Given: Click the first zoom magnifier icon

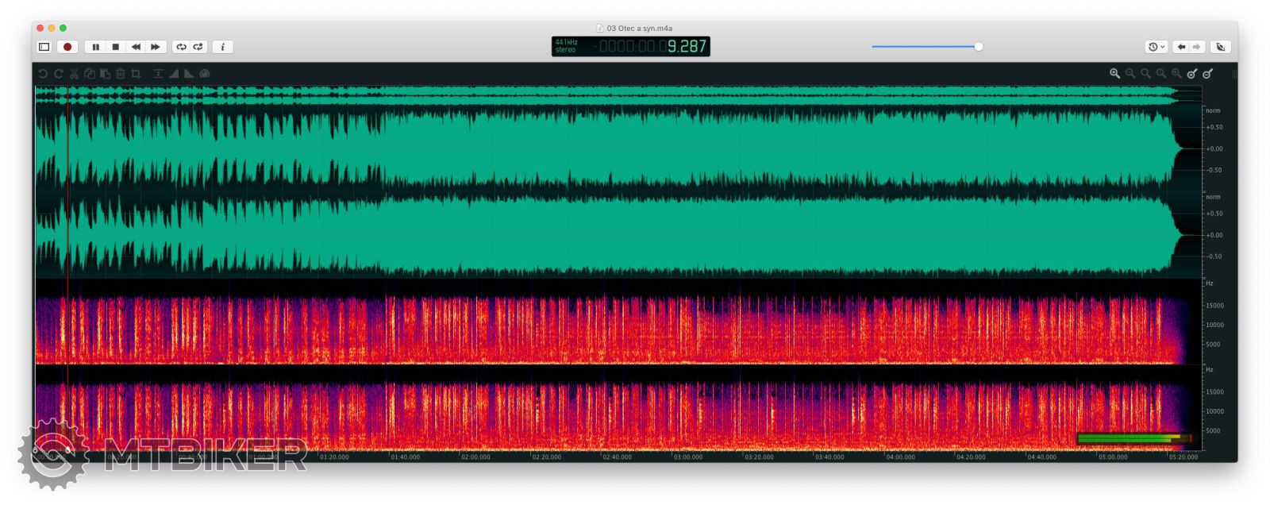Looking at the screenshot, I should [x=1114, y=73].
